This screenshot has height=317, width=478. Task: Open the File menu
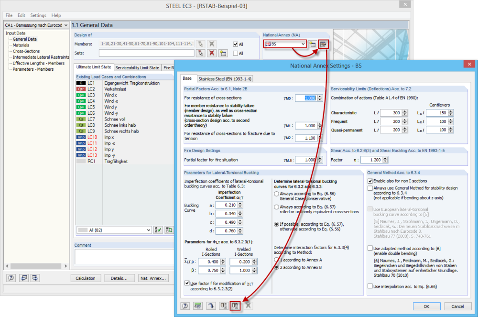point(9,15)
